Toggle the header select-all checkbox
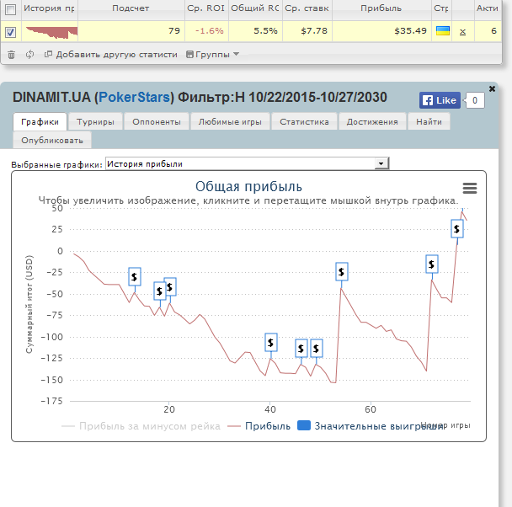The height and width of the screenshot is (507, 512). tap(10, 9)
